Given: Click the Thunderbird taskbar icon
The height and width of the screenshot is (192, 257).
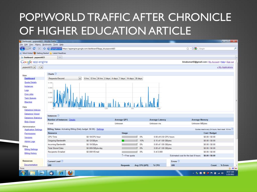Looking at the screenshot, I should click(x=51, y=173).
